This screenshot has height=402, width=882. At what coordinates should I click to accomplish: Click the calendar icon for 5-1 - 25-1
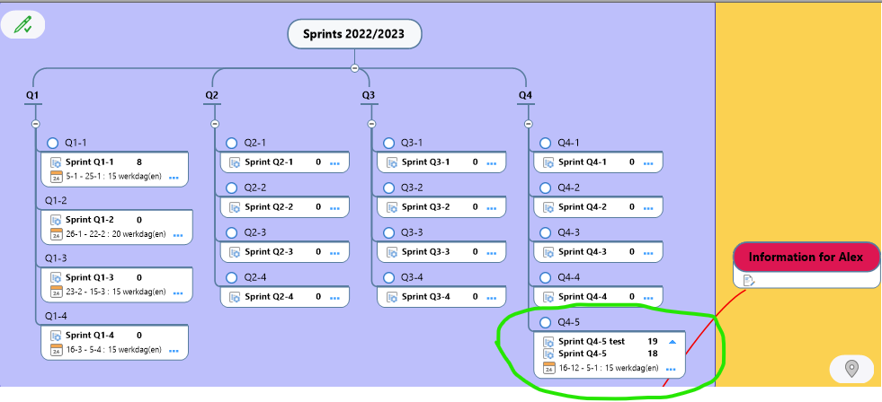tap(57, 176)
